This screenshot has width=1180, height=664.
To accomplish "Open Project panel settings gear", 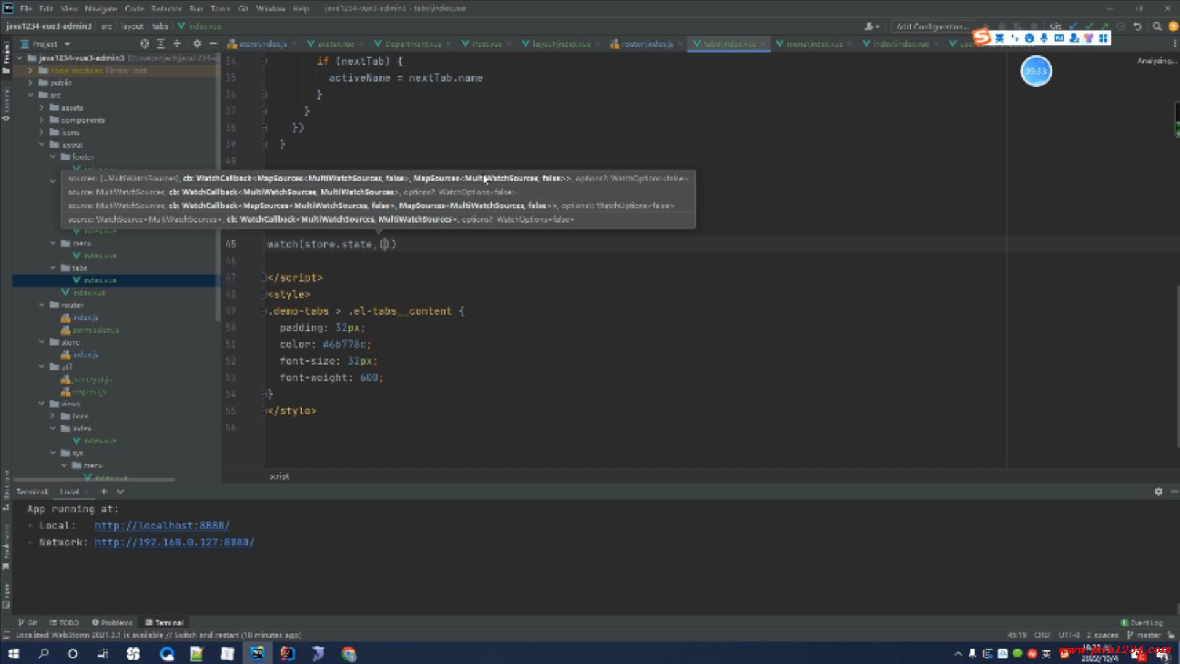I will 197,44.
